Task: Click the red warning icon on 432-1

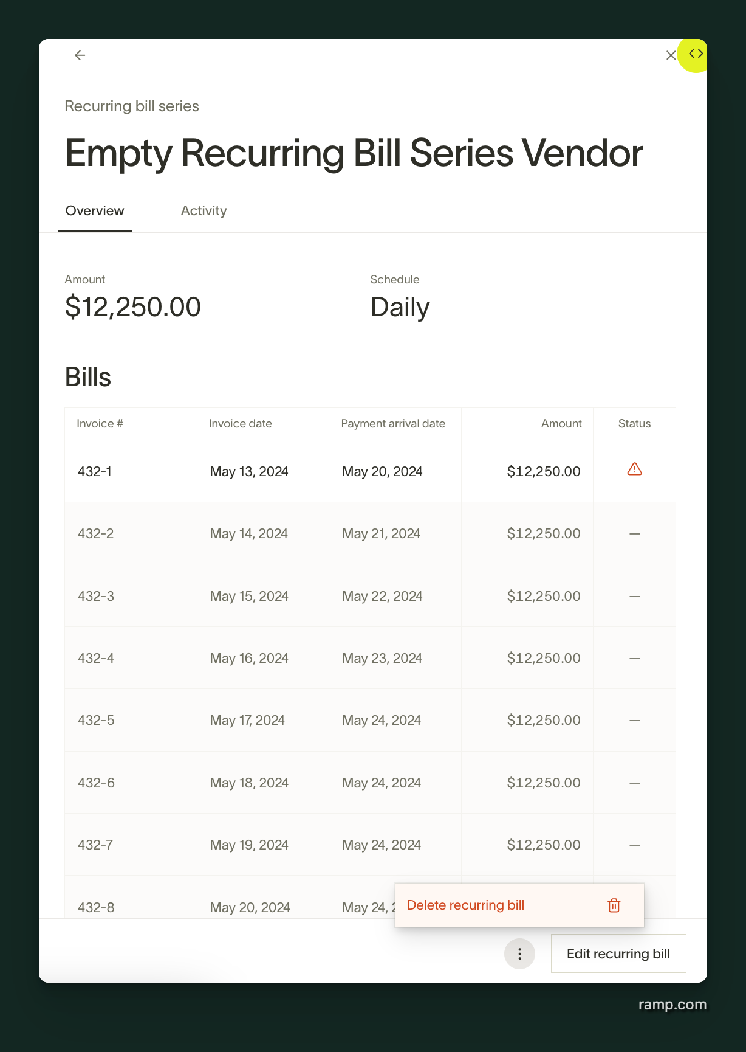Action: click(x=634, y=469)
